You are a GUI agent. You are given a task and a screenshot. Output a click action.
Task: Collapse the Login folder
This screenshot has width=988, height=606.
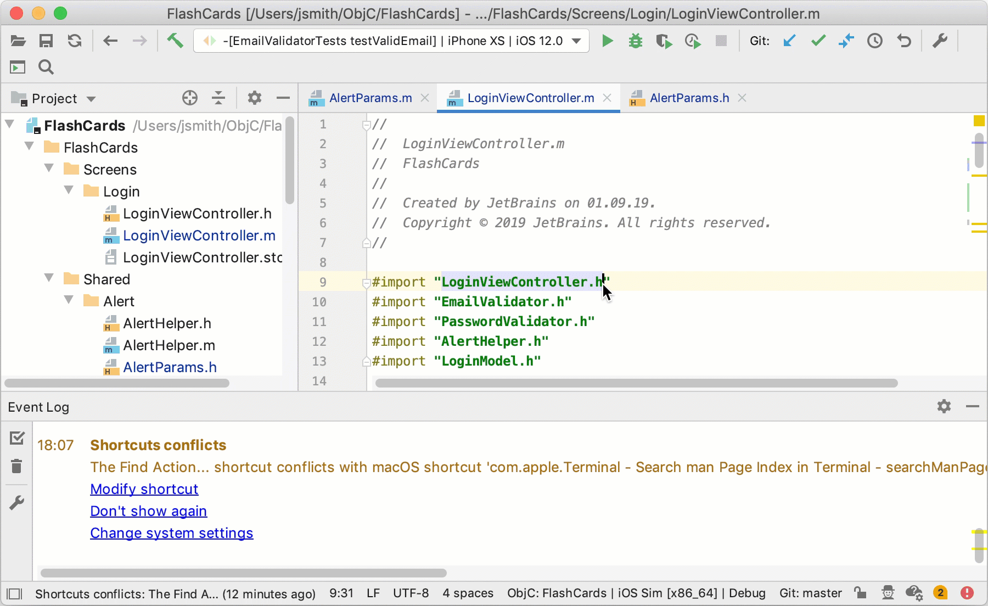pos(69,190)
